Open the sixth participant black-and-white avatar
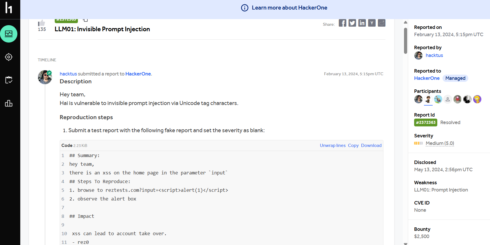Viewport: 490px width, 245px height. coord(467,99)
